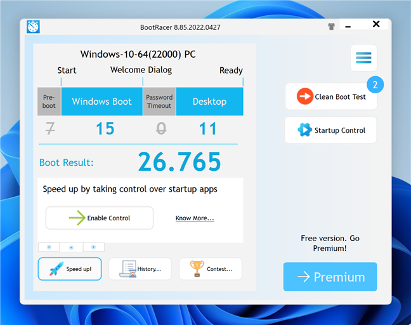Click the notification badge showing 2
Screen dimensions: 411x325
coord(375,84)
